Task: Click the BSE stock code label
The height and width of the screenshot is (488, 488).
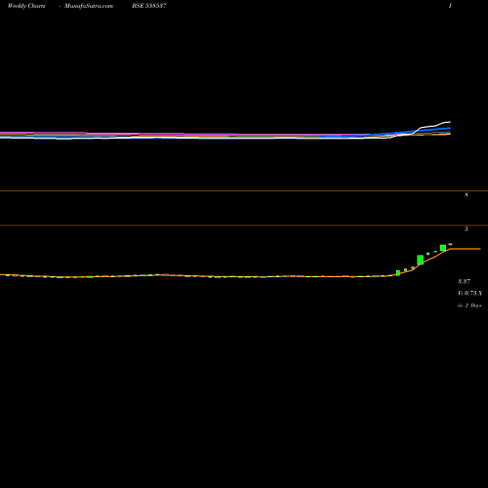Action: pyautogui.click(x=149, y=6)
